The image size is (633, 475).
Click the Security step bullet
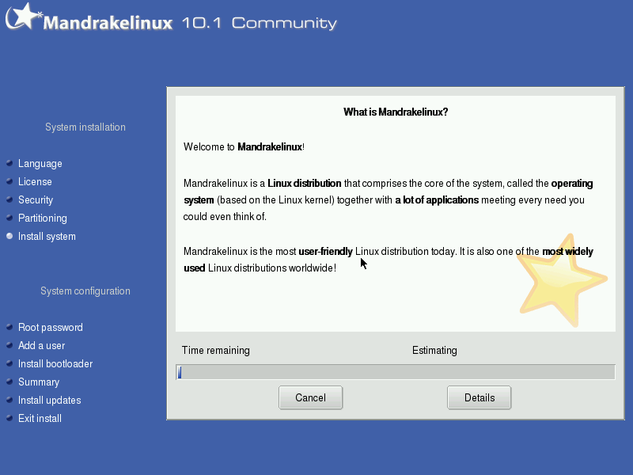9,199
